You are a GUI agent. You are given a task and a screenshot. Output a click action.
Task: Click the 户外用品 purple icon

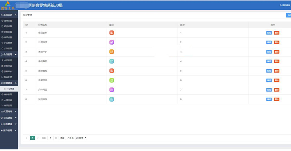(x=112, y=90)
